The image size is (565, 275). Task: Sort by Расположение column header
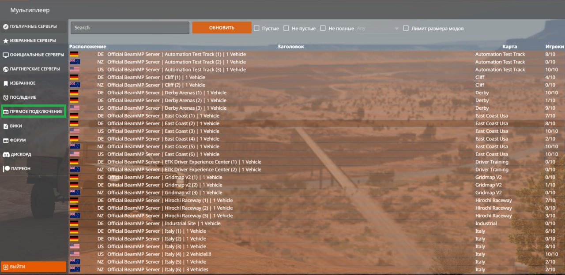tap(88, 47)
